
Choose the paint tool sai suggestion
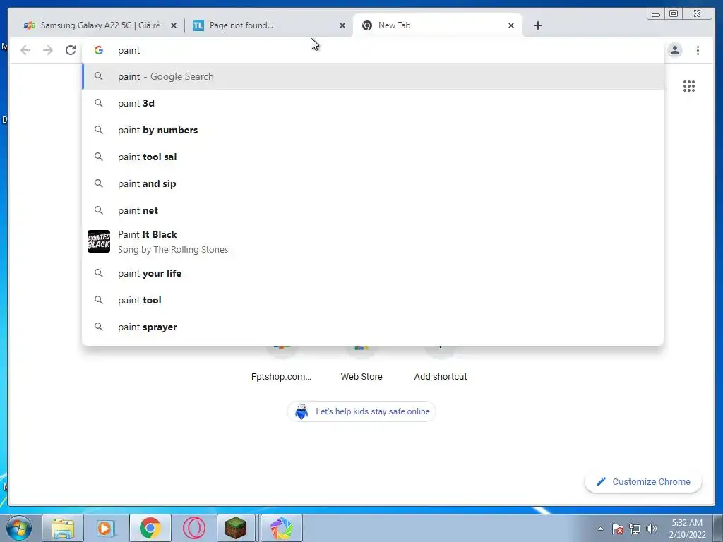(373, 157)
